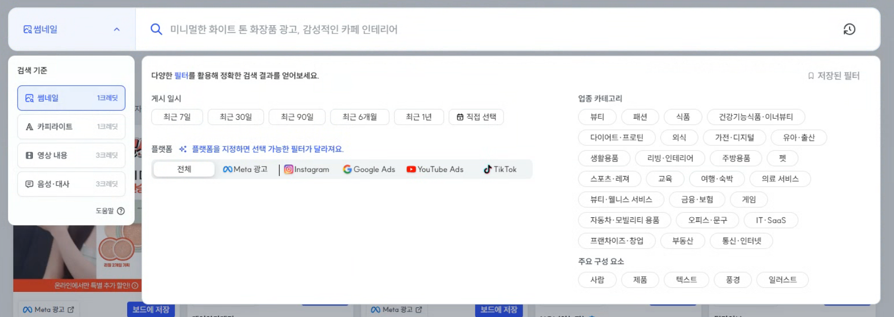Select the Instagram platform tab
Viewport: 894px width, 317px height.
(307, 169)
